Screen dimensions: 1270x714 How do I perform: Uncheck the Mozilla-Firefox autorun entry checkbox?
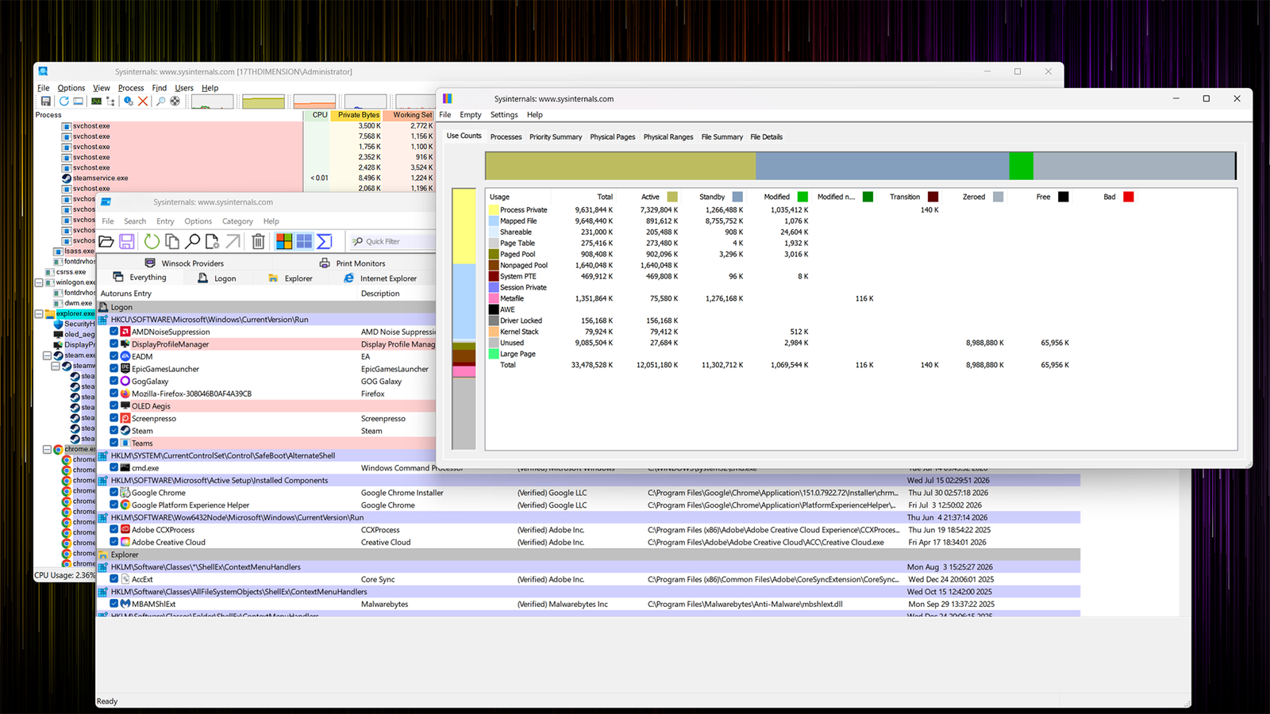click(x=114, y=393)
